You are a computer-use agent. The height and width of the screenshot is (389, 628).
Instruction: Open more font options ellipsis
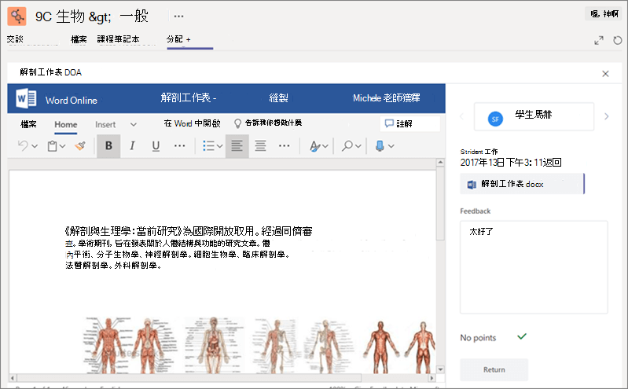[179, 146]
